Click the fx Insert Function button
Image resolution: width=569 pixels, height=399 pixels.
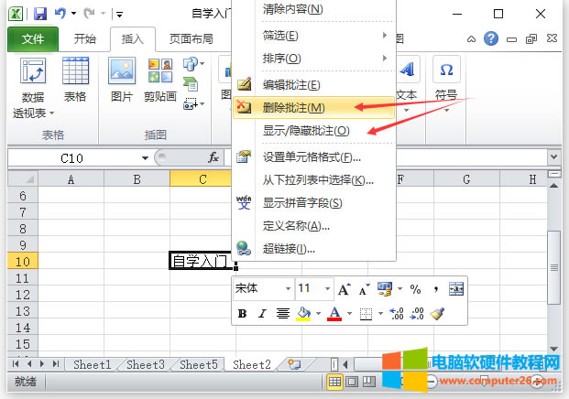coord(213,157)
